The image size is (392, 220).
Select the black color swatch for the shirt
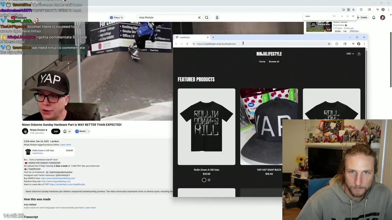pos(204,180)
